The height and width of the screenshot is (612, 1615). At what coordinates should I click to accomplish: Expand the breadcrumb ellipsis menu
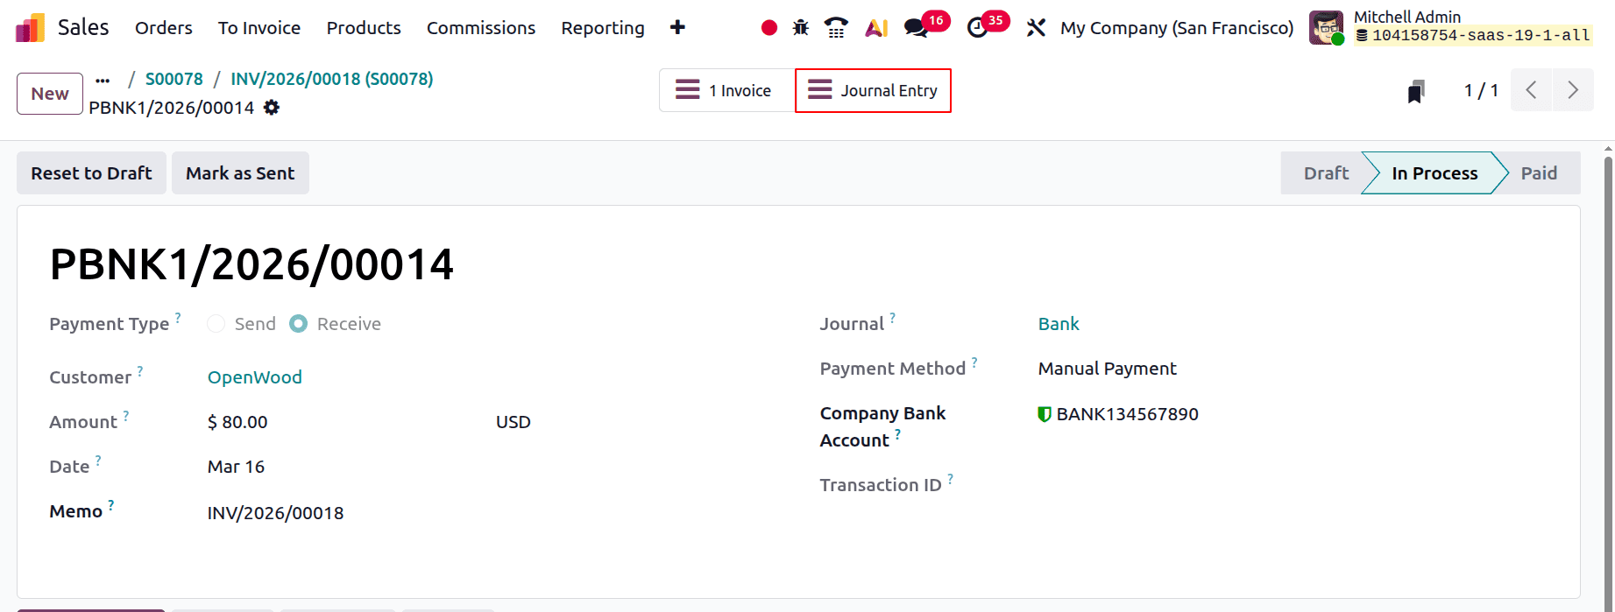[x=103, y=80]
